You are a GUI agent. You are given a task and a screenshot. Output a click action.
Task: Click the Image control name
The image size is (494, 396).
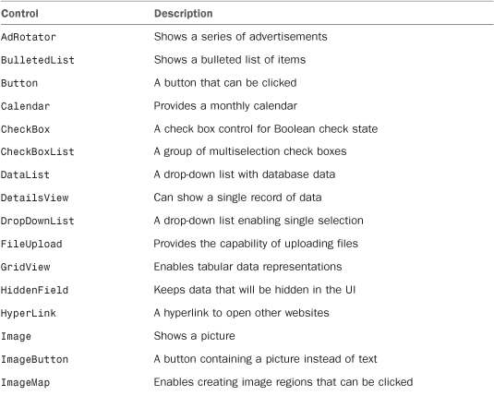click(16, 336)
